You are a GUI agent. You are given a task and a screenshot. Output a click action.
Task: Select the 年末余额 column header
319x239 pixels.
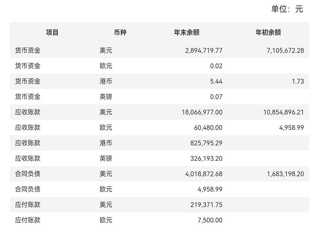click(x=186, y=33)
